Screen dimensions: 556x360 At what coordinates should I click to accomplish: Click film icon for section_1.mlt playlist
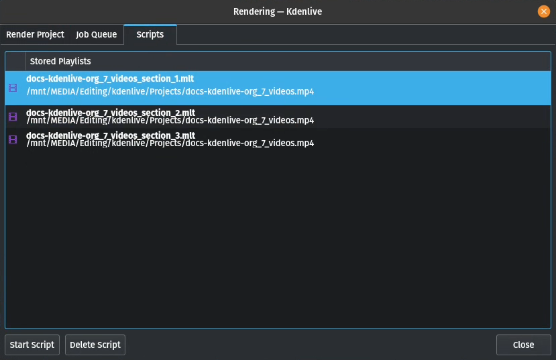tap(13, 88)
